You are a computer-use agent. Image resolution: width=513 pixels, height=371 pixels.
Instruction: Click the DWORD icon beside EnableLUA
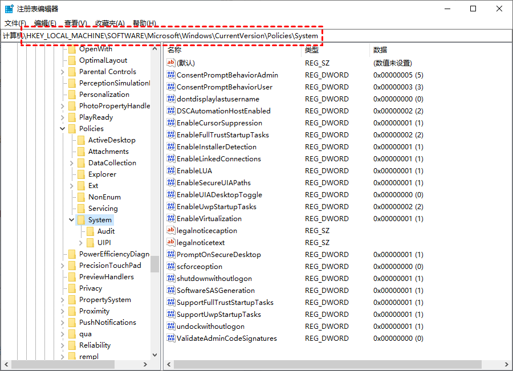point(171,170)
